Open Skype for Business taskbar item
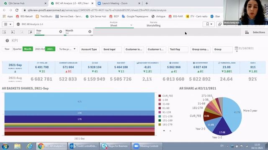The height and width of the screenshot is (150, 268). [115, 146]
